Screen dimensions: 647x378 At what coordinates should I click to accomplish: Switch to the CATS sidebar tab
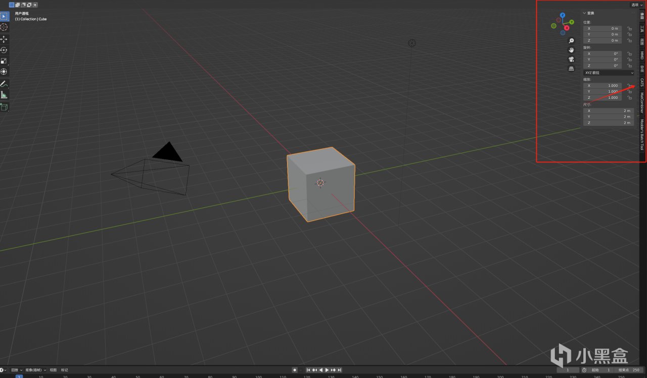click(x=642, y=82)
